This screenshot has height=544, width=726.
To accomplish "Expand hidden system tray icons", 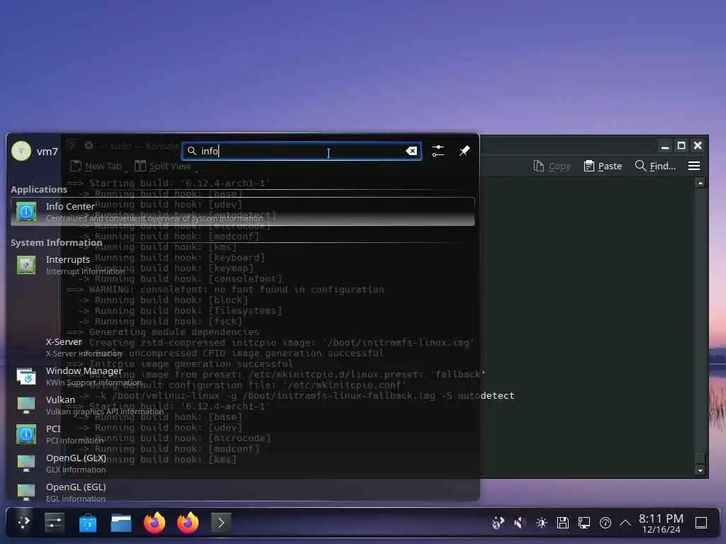I will click(x=625, y=523).
